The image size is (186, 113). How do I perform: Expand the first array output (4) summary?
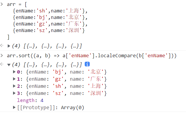pyautogui.click(x=9, y=46)
